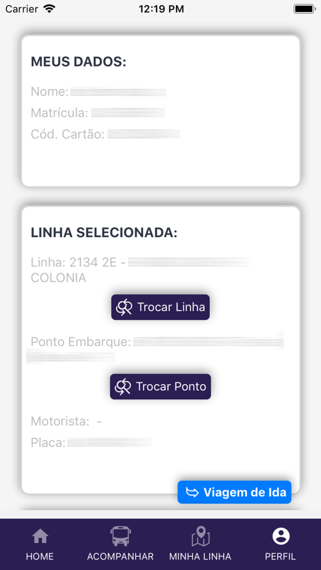Screen dimensions: 321x570
Task: Change the stop with Trocar Ponto button
Action: (160, 387)
